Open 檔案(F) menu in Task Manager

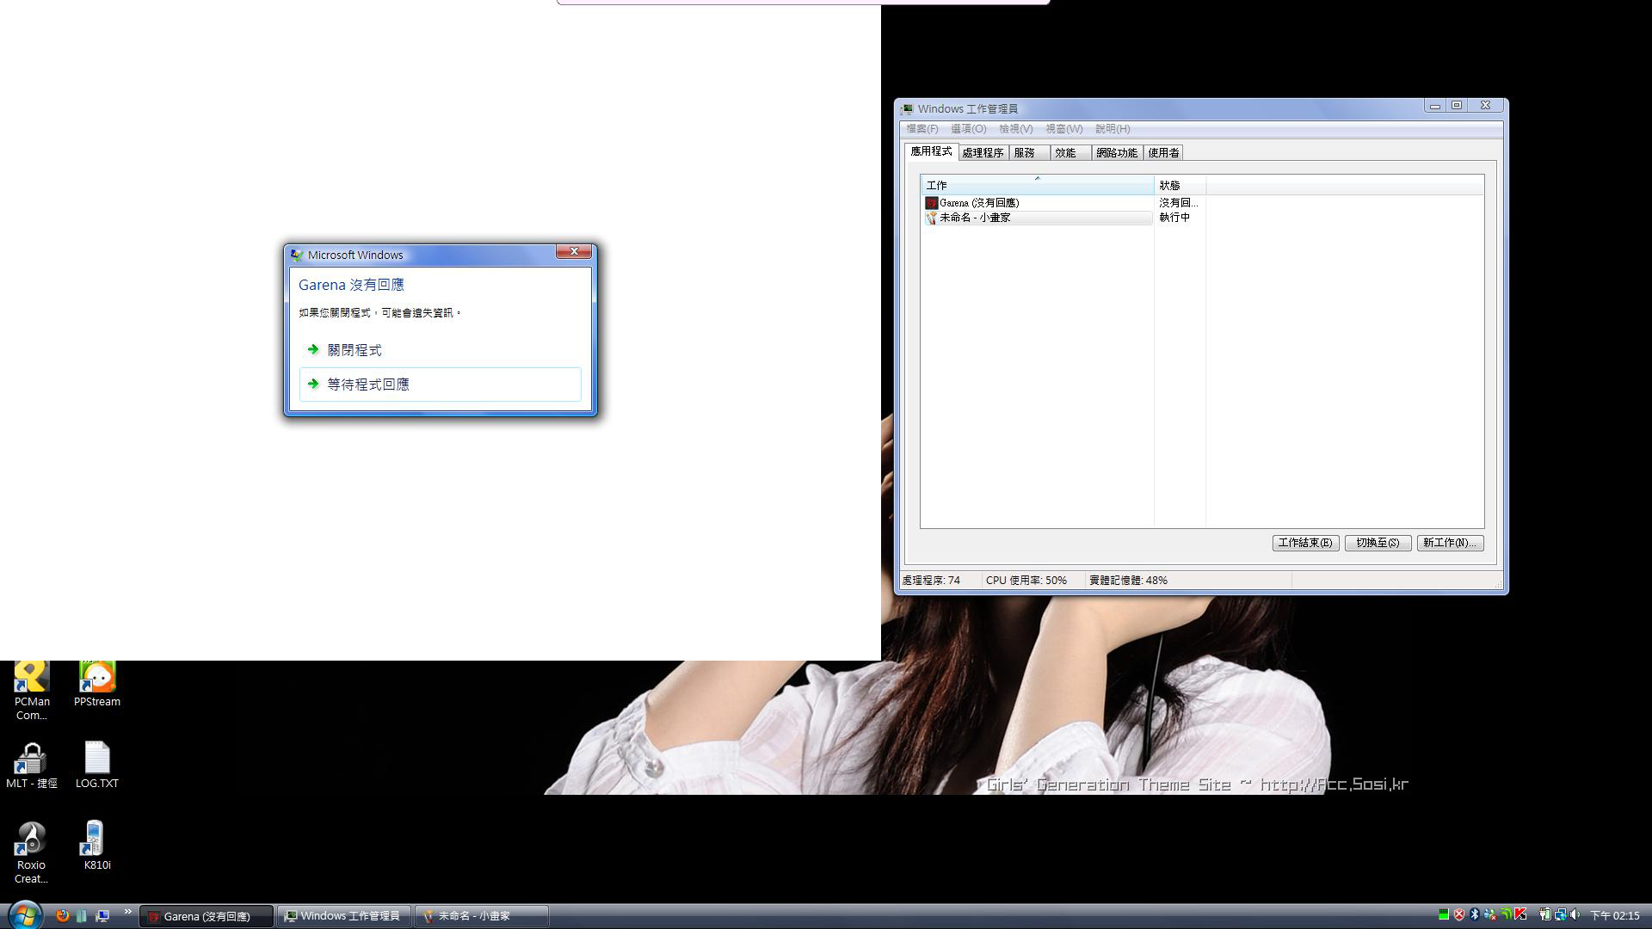[x=922, y=129]
